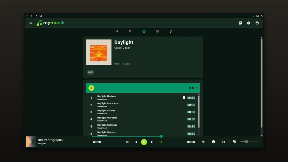Image resolution: width=288 pixels, height=162 pixels.
Task: Switch to the artists tab
Action: point(157,31)
